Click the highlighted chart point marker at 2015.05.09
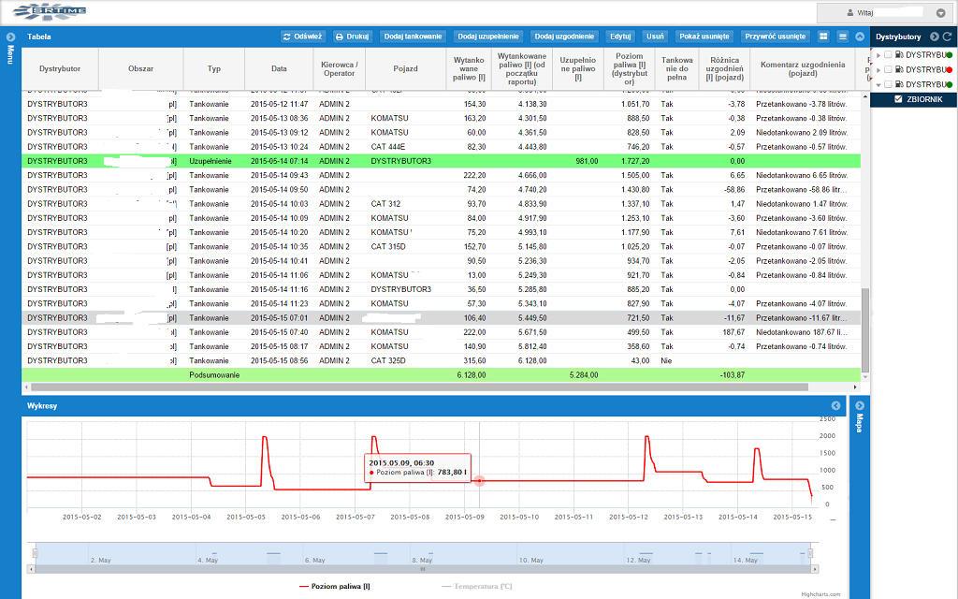This screenshot has height=599, width=958. pyautogui.click(x=480, y=481)
